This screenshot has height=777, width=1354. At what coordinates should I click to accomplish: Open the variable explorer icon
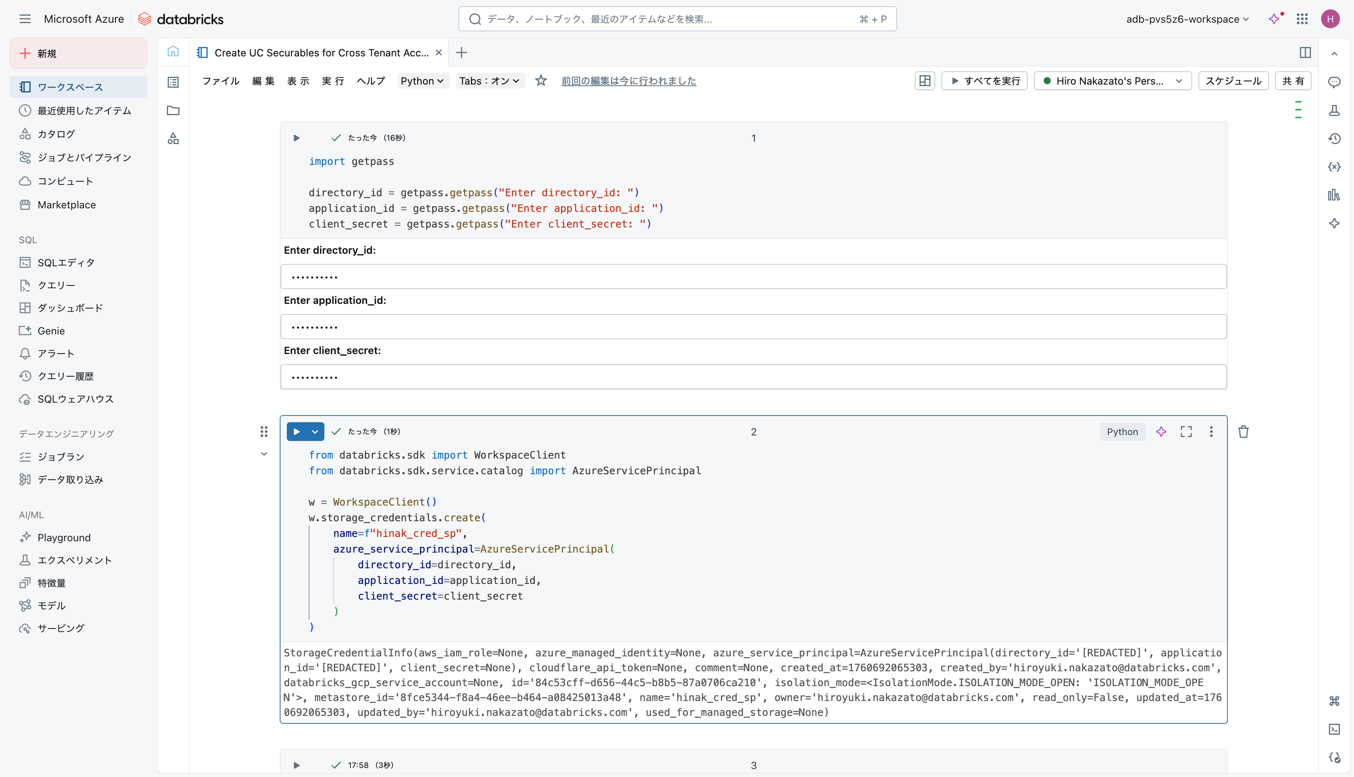click(1334, 167)
